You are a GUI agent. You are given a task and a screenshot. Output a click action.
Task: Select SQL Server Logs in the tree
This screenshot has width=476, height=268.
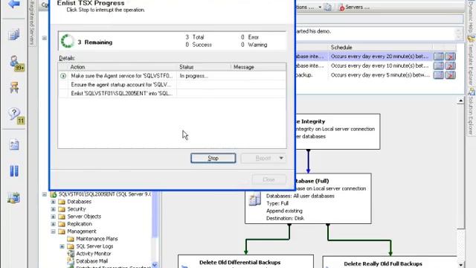coord(94,246)
